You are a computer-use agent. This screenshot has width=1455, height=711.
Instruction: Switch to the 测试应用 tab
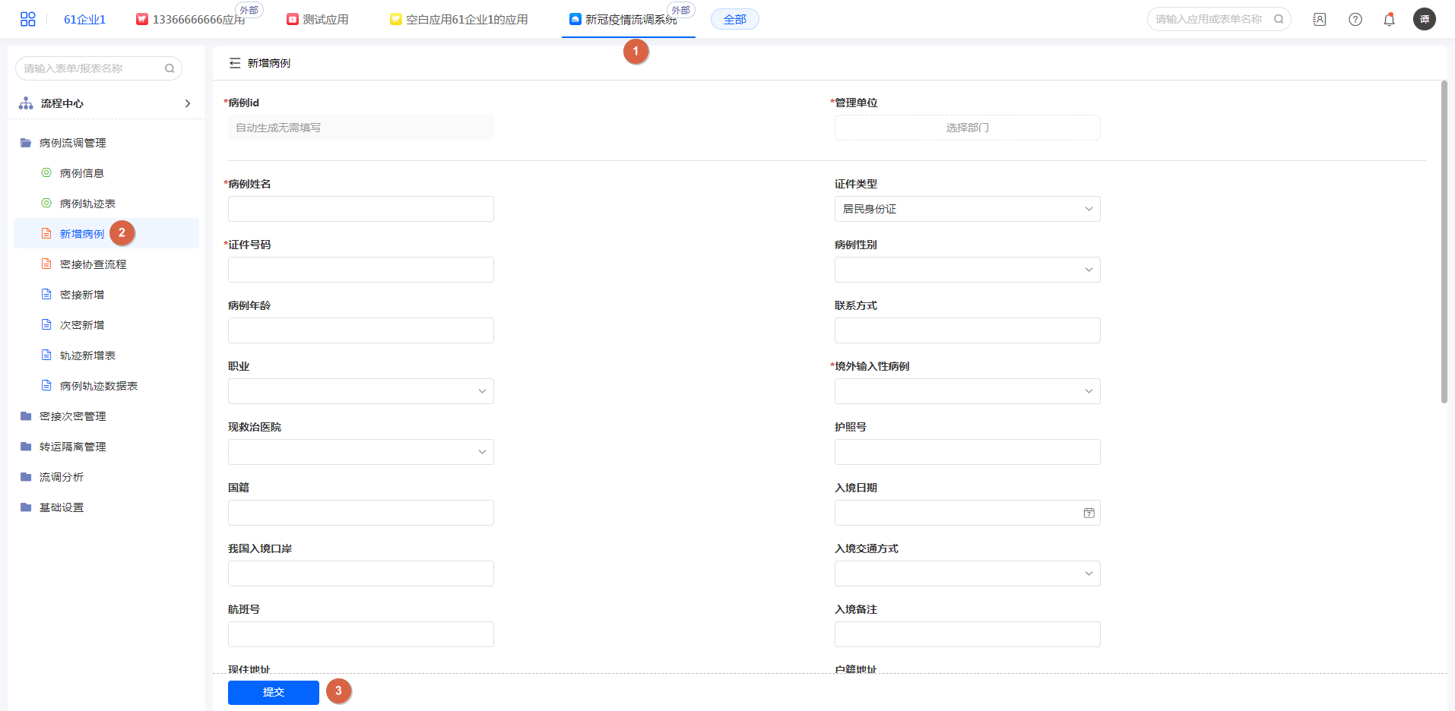click(318, 20)
